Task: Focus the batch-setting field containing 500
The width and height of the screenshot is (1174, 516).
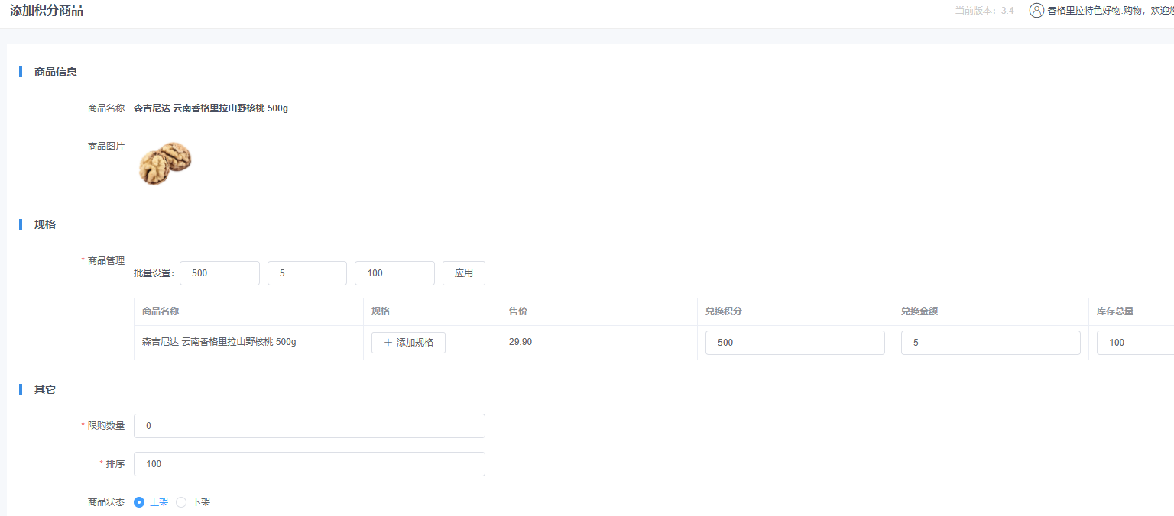Action: (219, 273)
